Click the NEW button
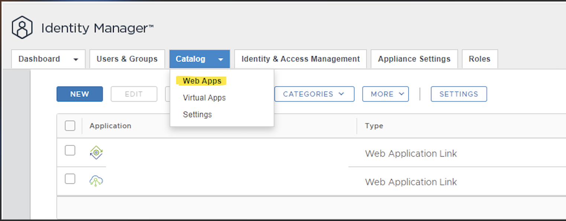This screenshot has height=221, width=566. 80,94
